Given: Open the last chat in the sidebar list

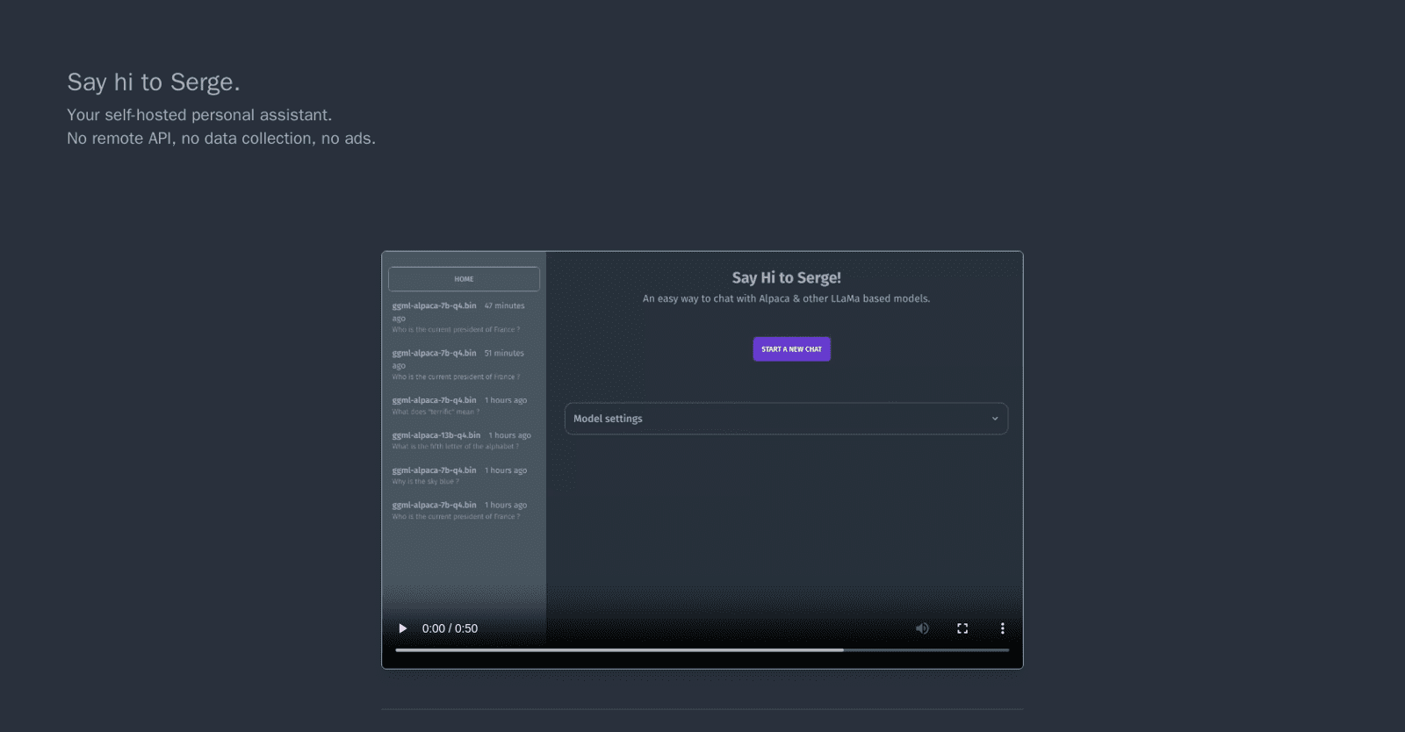Looking at the screenshot, I should pos(458,510).
